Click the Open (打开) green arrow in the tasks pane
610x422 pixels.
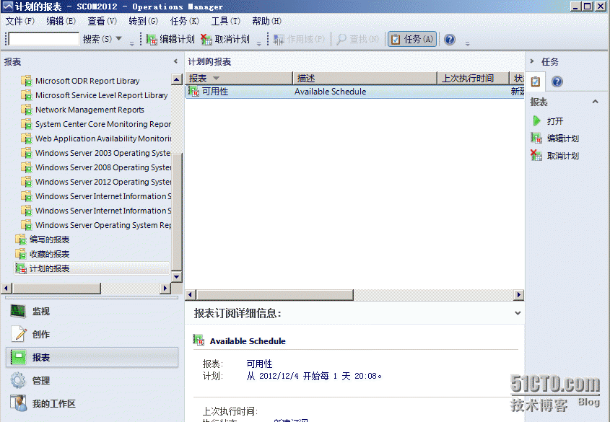click(x=536, y=121)
